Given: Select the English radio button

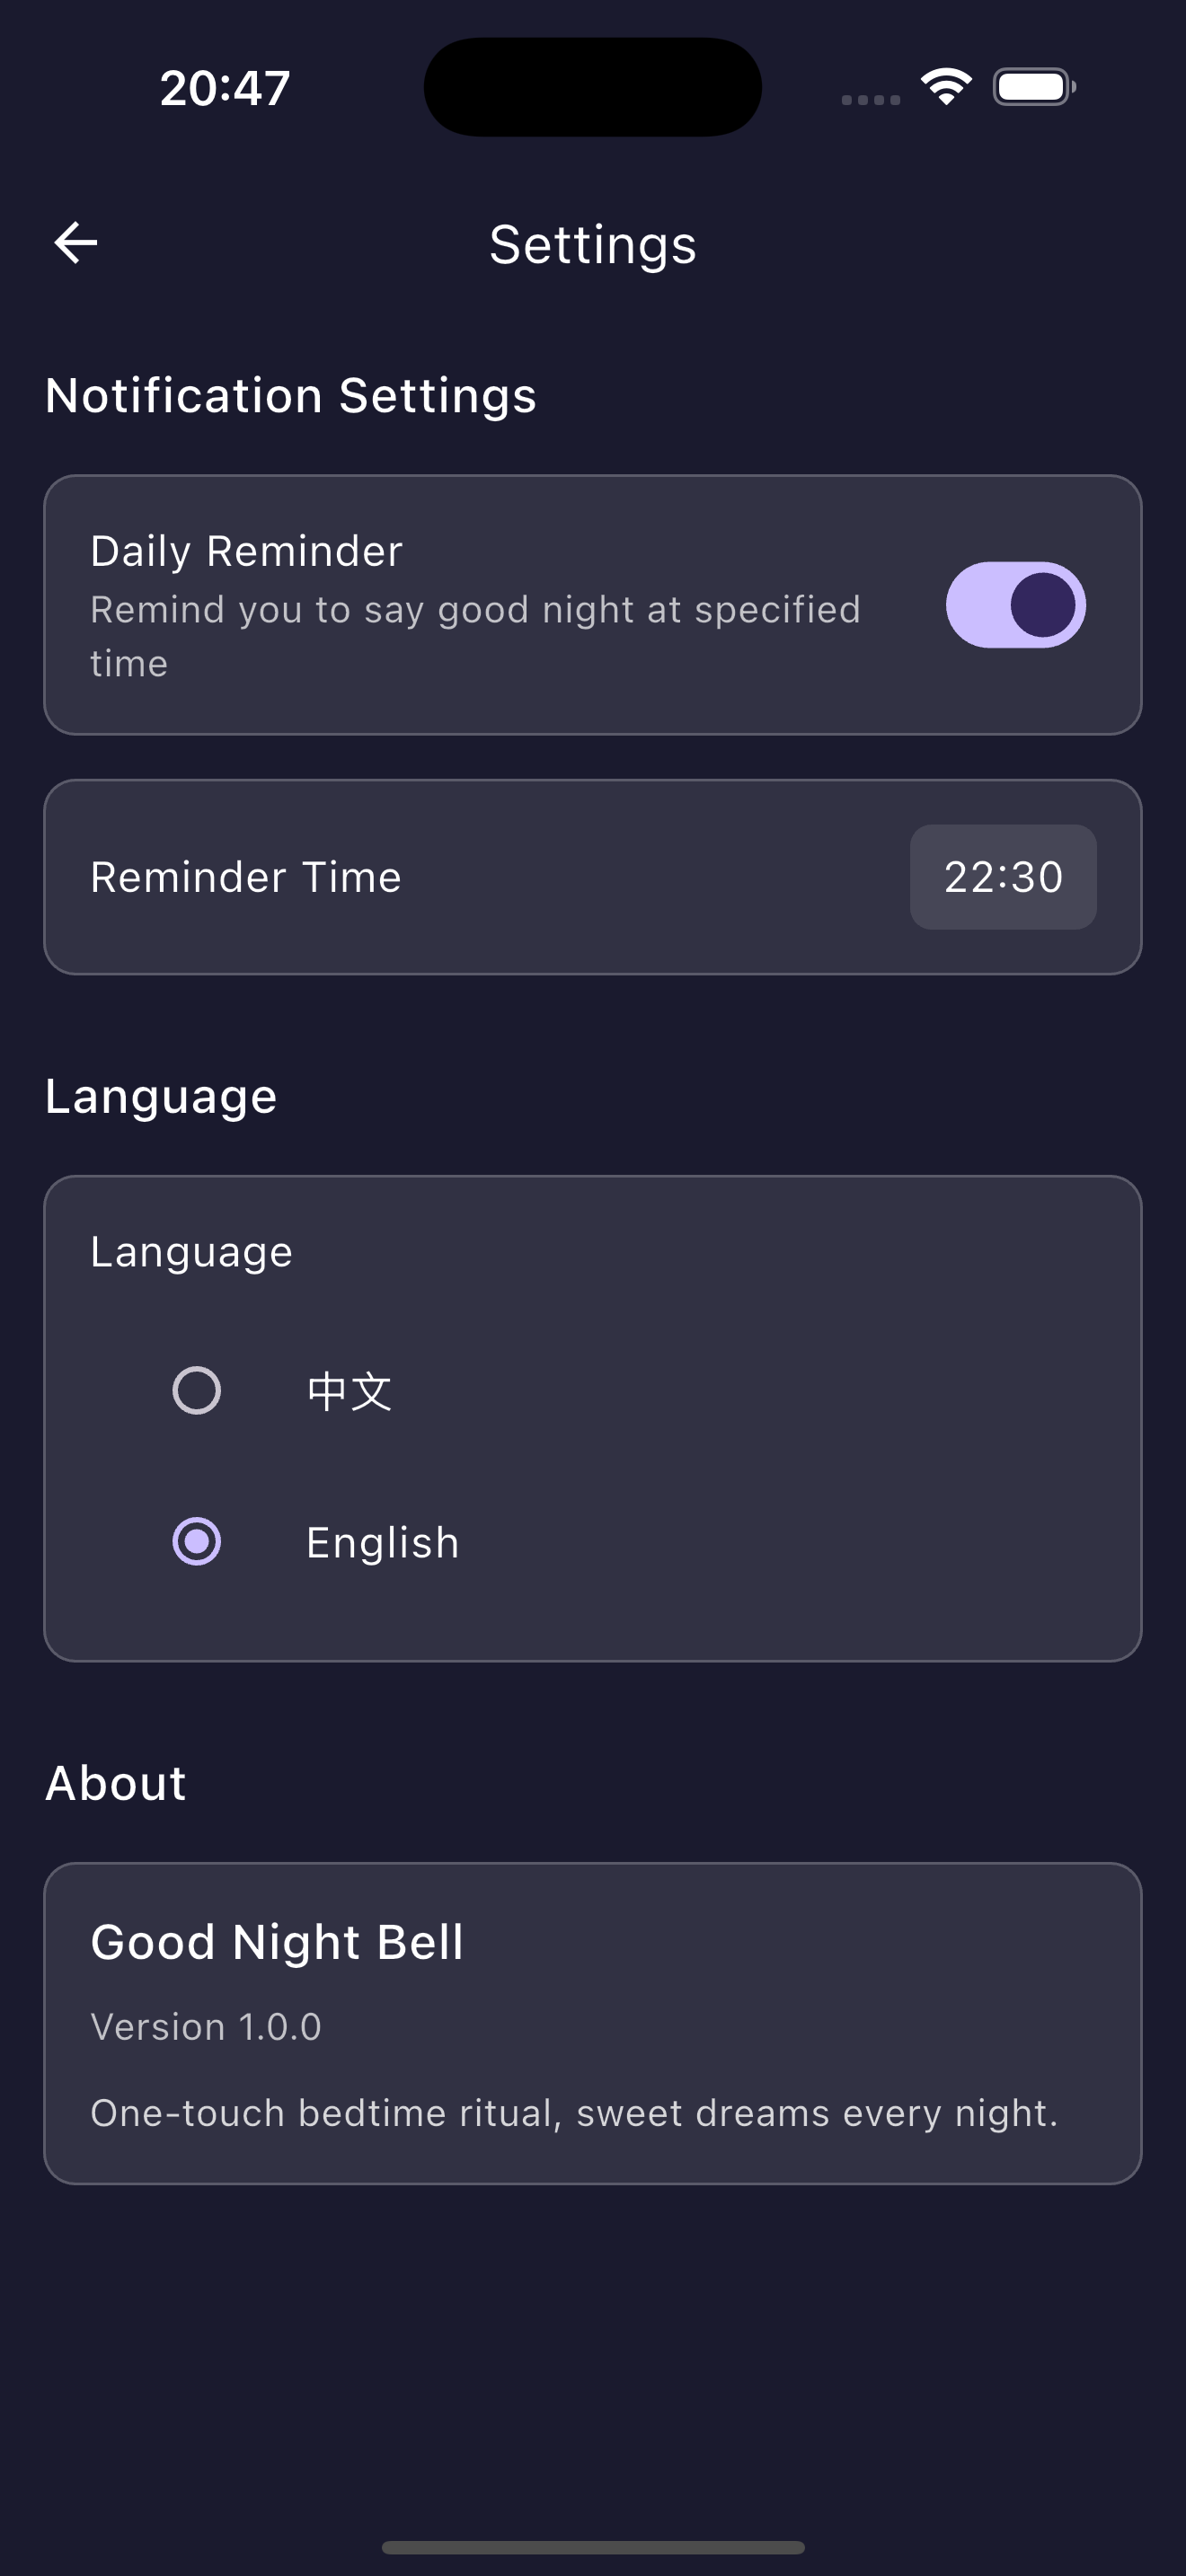Looking at the screenshot, I should point(197,1541).
